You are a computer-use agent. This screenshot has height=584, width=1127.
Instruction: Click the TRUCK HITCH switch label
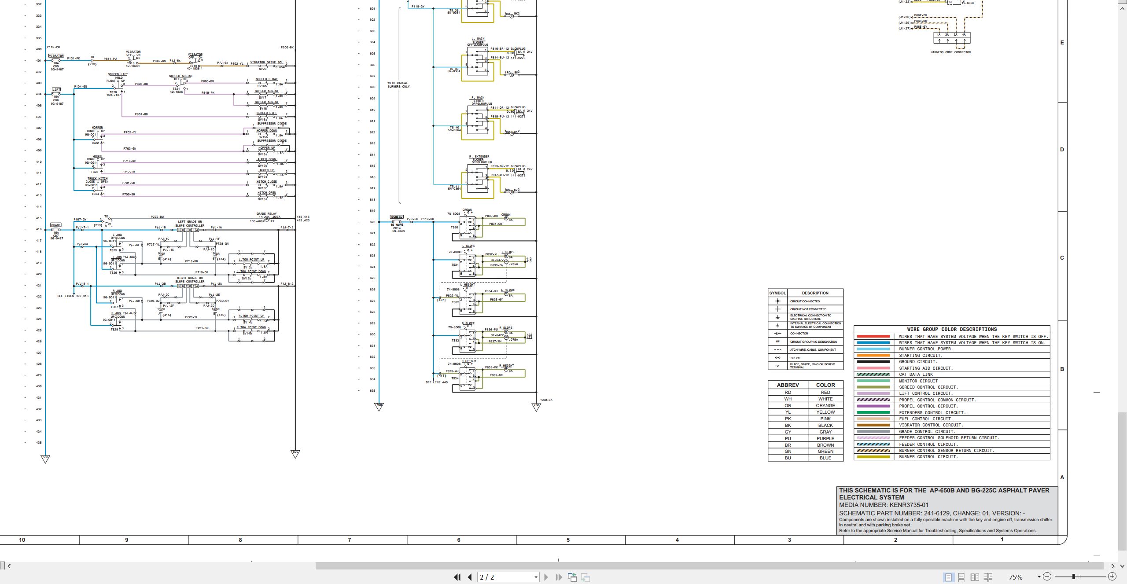[97, 179]
